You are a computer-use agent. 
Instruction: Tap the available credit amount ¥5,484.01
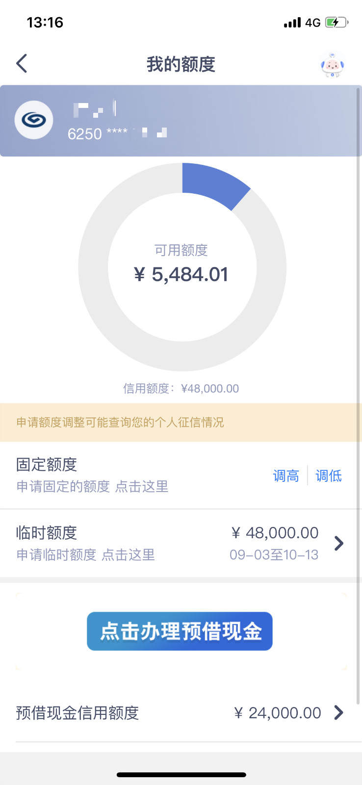(181, 274)
